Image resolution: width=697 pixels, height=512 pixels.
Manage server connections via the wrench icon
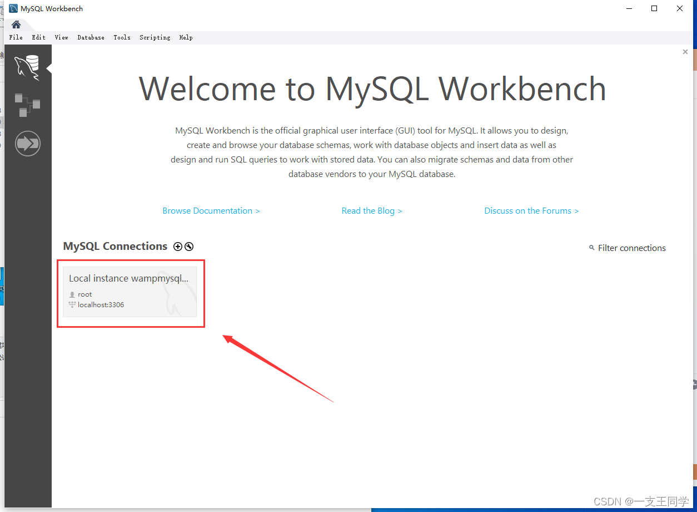189,246
